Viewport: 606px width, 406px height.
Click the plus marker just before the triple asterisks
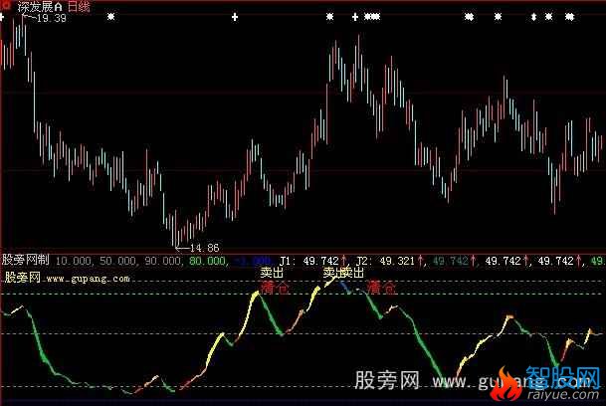[355, 17]
